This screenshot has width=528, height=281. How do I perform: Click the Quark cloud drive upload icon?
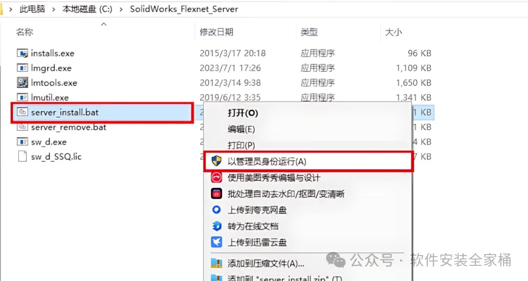click(217, 210)
